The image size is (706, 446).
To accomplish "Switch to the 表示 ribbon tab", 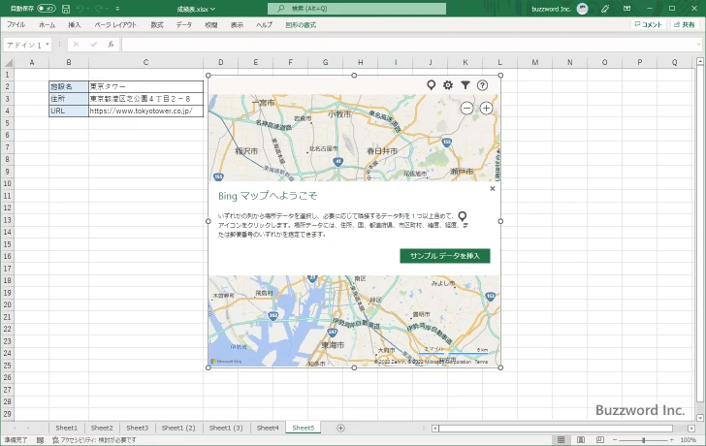I will (237, 25).
